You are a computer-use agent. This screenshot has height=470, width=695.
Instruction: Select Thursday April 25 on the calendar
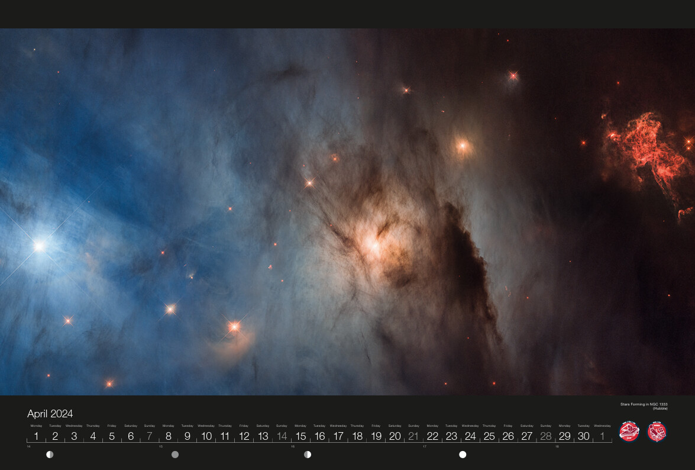coord(489,436)
